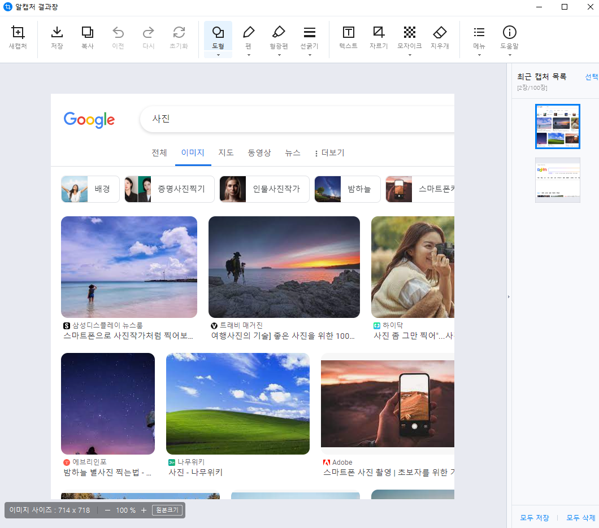599x528 pixels.
Task: Expand the 펜 dropdown arrow
Action: tap(249, 55)
